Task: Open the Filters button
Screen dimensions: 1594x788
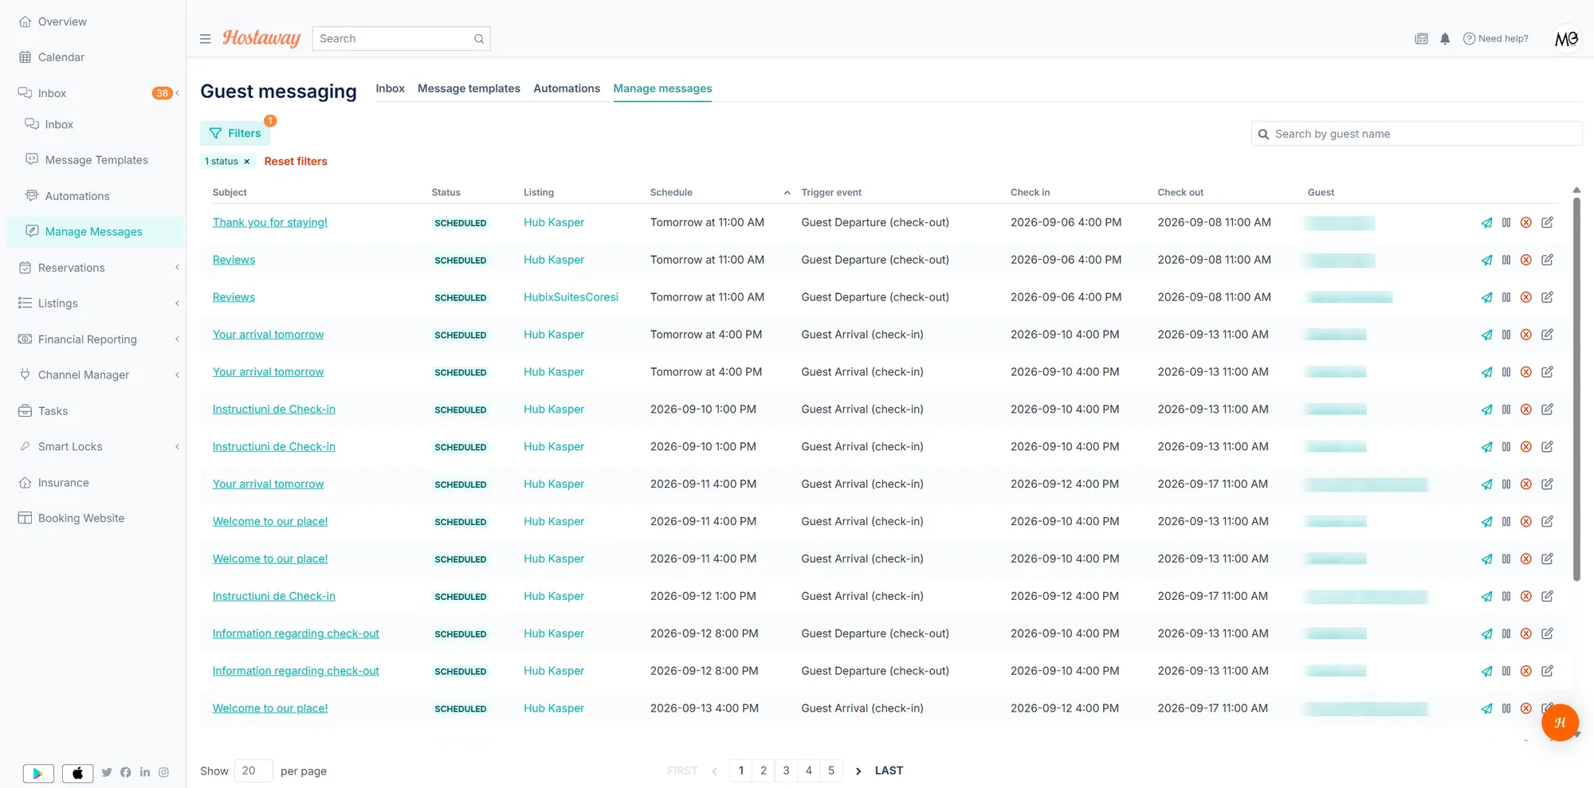Action: click(235, 133)
